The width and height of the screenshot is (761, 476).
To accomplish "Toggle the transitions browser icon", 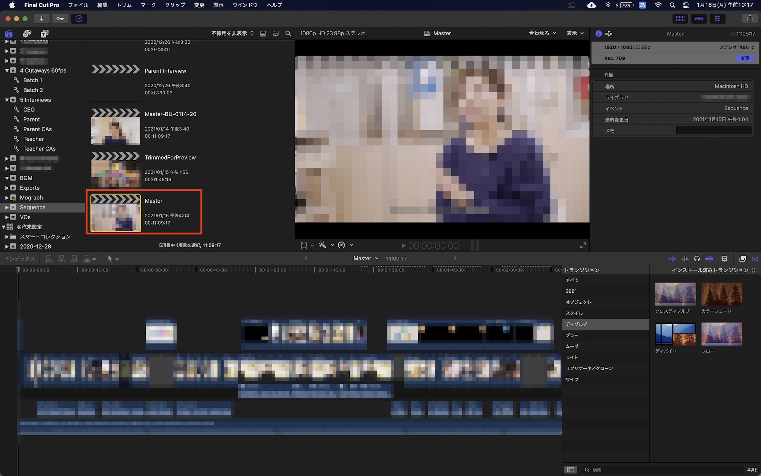I will [755, 259].
